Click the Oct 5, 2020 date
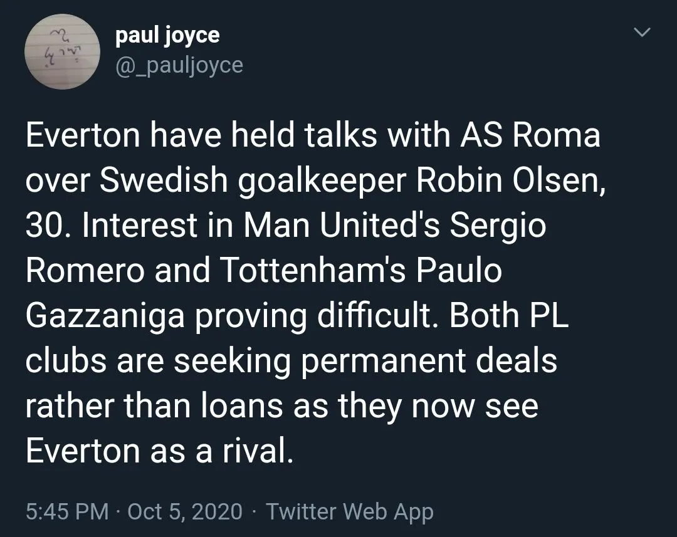The width and height of the screenshot is (677, 537). click(184, 511)
